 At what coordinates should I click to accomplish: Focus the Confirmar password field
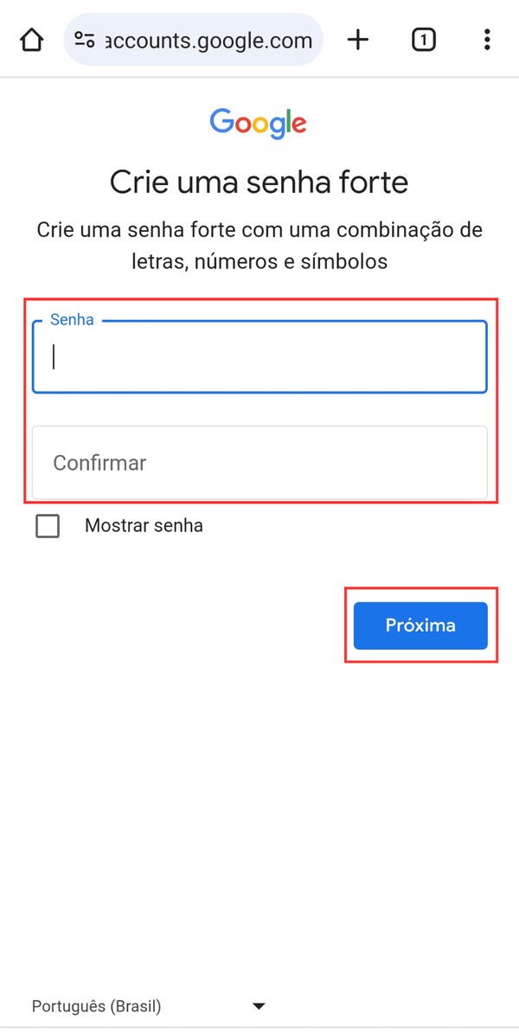(x=259, y=462)
